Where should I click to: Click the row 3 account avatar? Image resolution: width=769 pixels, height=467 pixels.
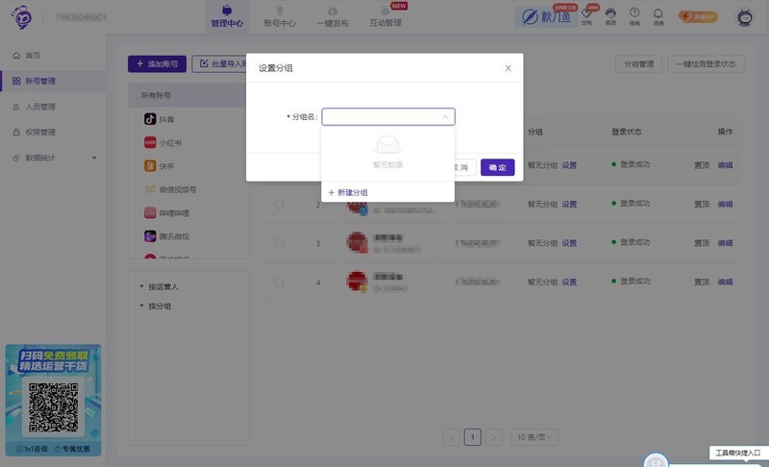(357, 242)
